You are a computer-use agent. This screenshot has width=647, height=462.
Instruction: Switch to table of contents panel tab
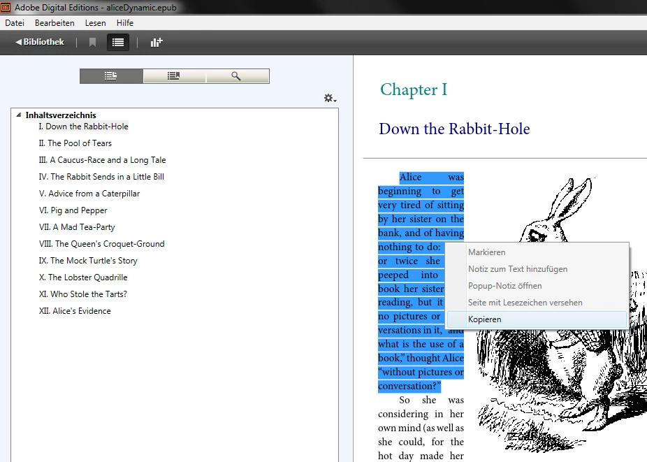click(x=111, y=76)
